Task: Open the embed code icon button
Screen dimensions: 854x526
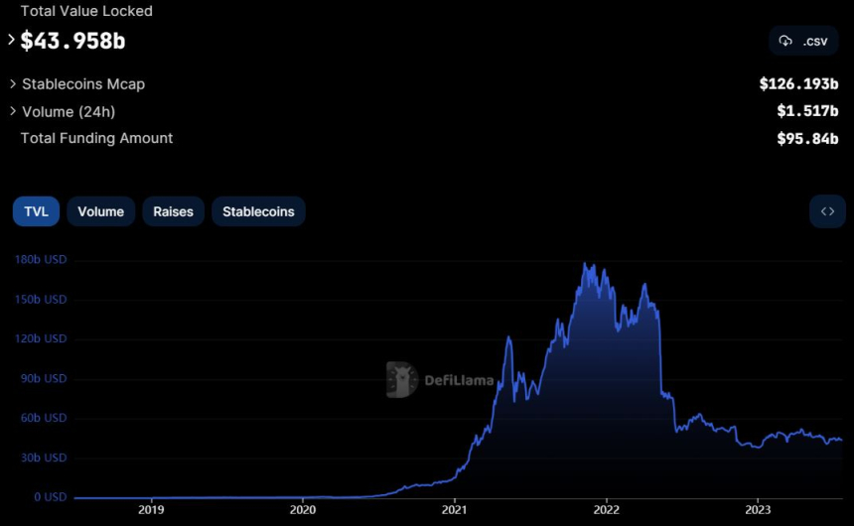Action: pyautogui.click(x=827, y=211)
